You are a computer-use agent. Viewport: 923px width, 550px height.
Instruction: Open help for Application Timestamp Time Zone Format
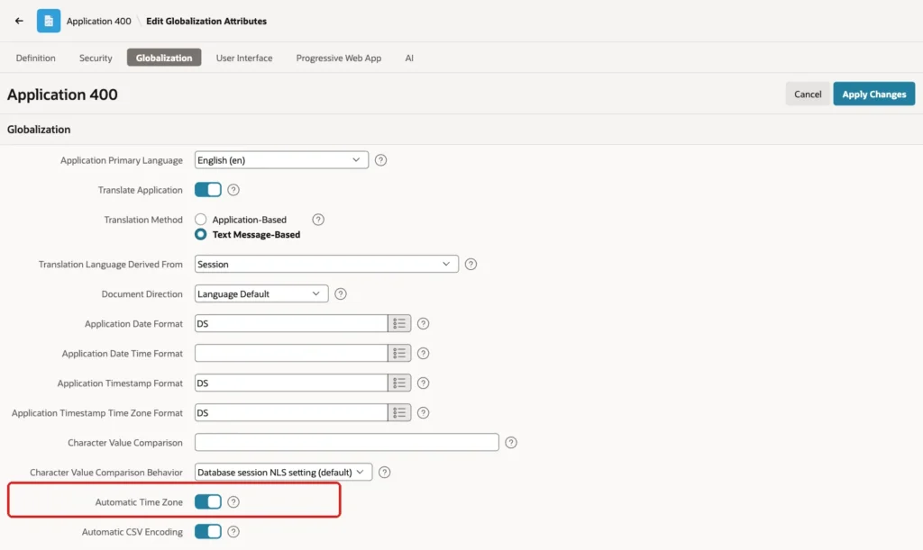[424, 412]
